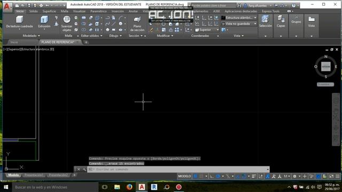Screen dimensions: 342x192
Task: Click the viewport label Estructura alámbrica 2D
Action: coord(37,49)
